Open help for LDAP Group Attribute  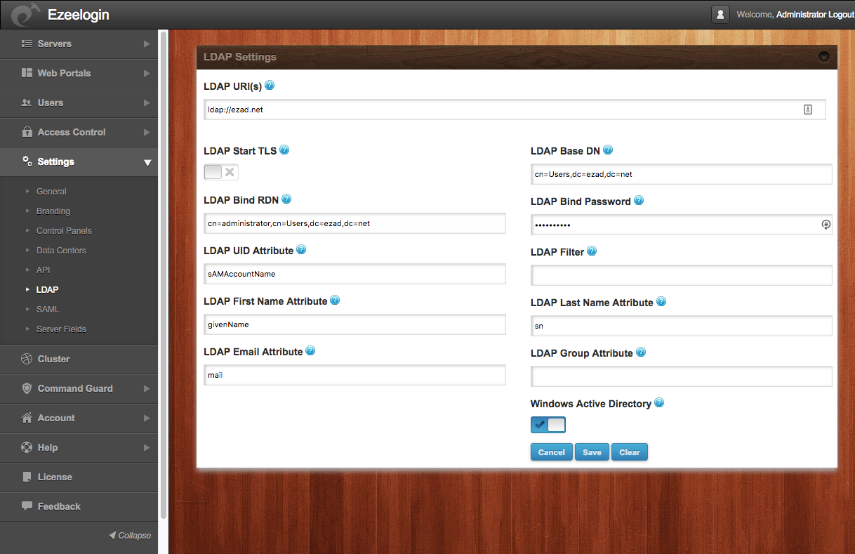point(641,352)
